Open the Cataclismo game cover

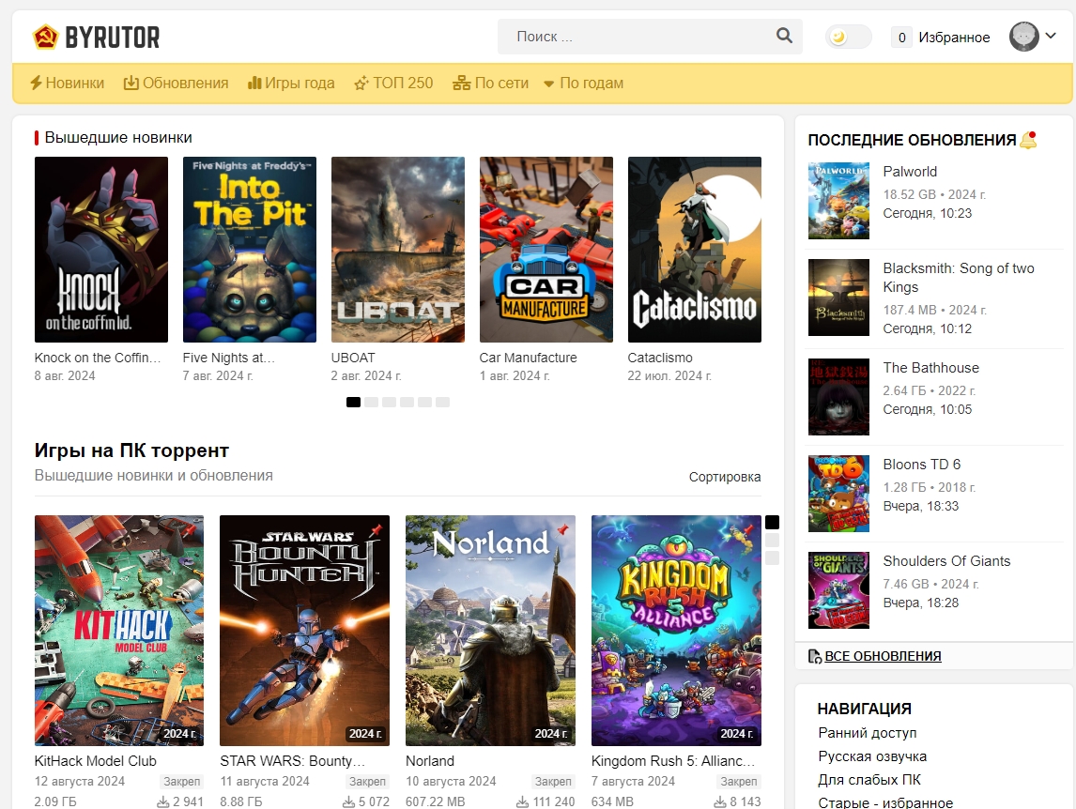point(694,250)
